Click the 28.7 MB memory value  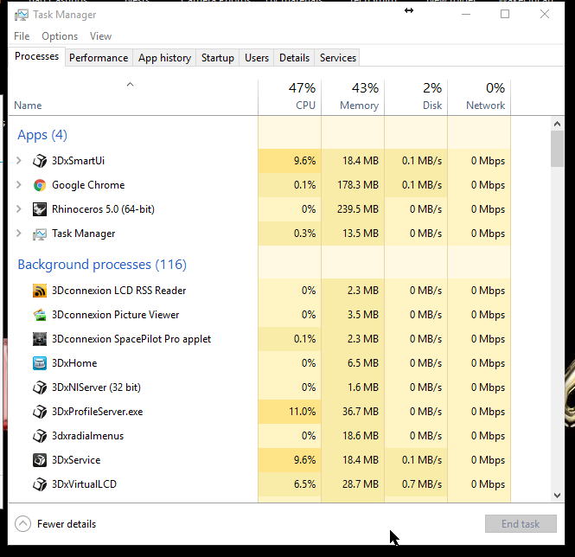tap(361, 484)
